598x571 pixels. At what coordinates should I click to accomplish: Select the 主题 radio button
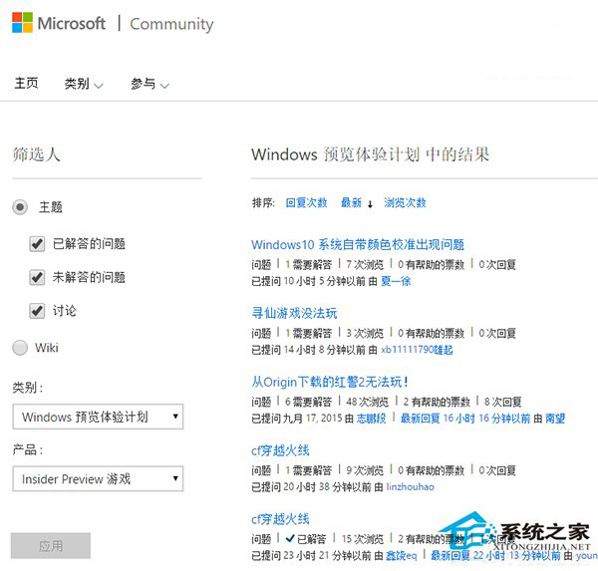pyautogui.click(x=20, y=207)
